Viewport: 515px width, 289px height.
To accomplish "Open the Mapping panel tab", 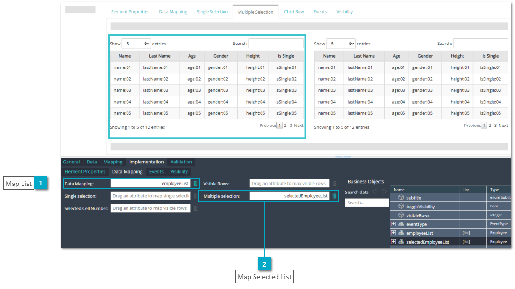I will pos(113,162).
